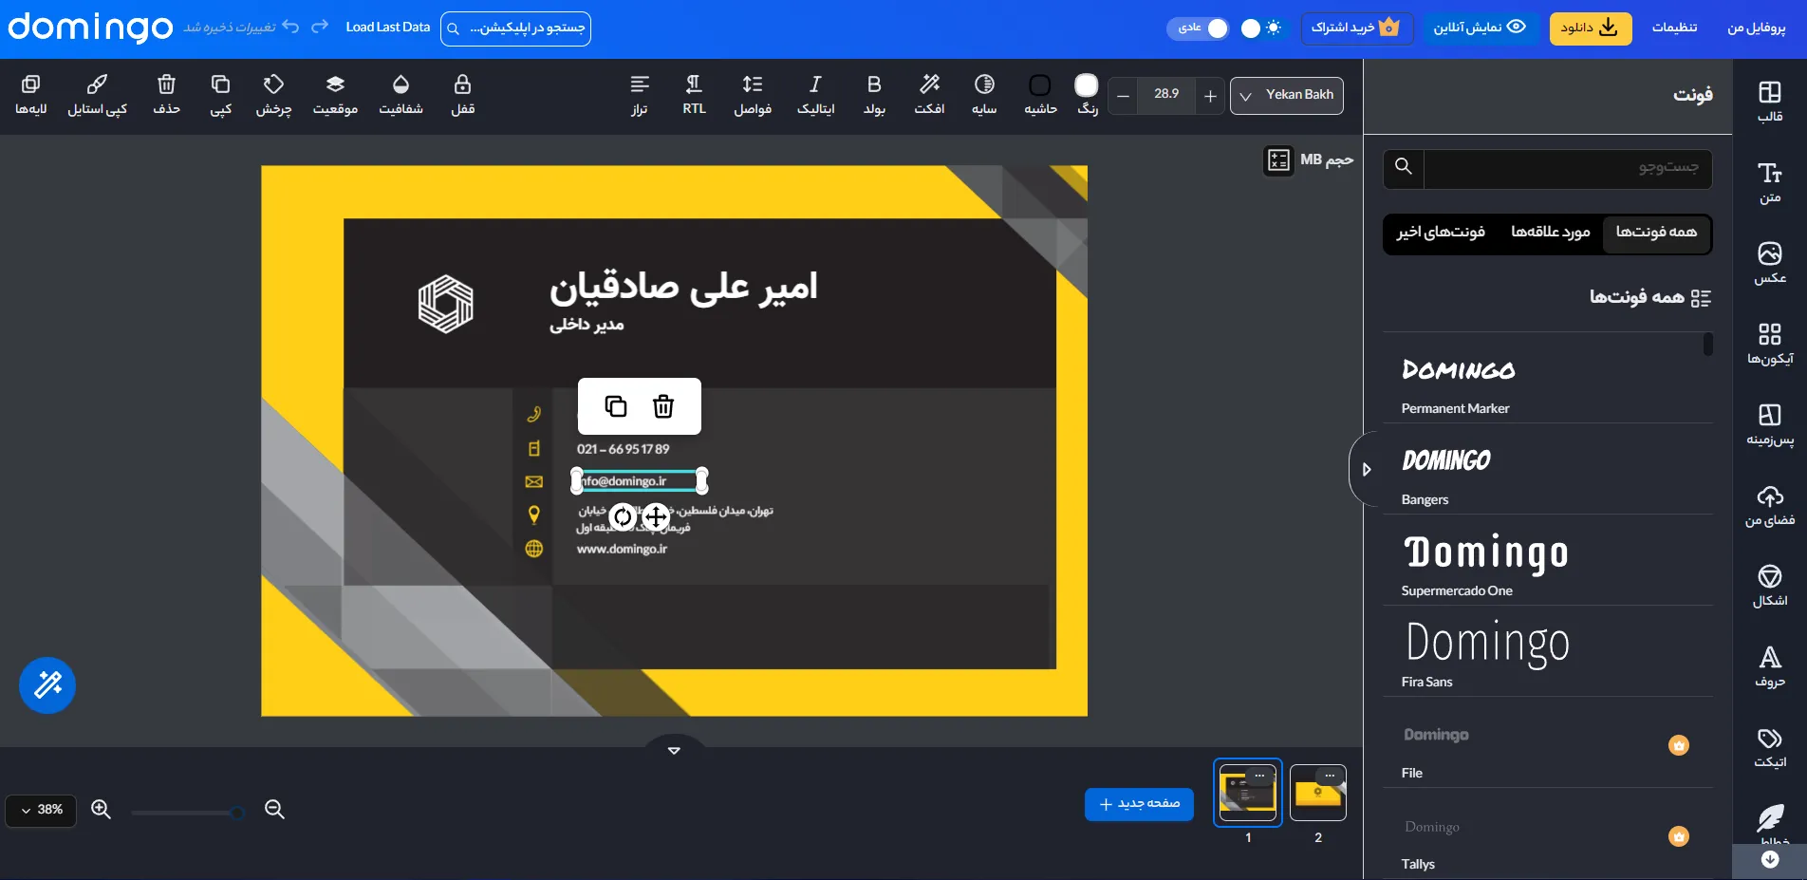Delete element via toolbar trash (حذف)
1807x880 pixels.
[166, 95]
